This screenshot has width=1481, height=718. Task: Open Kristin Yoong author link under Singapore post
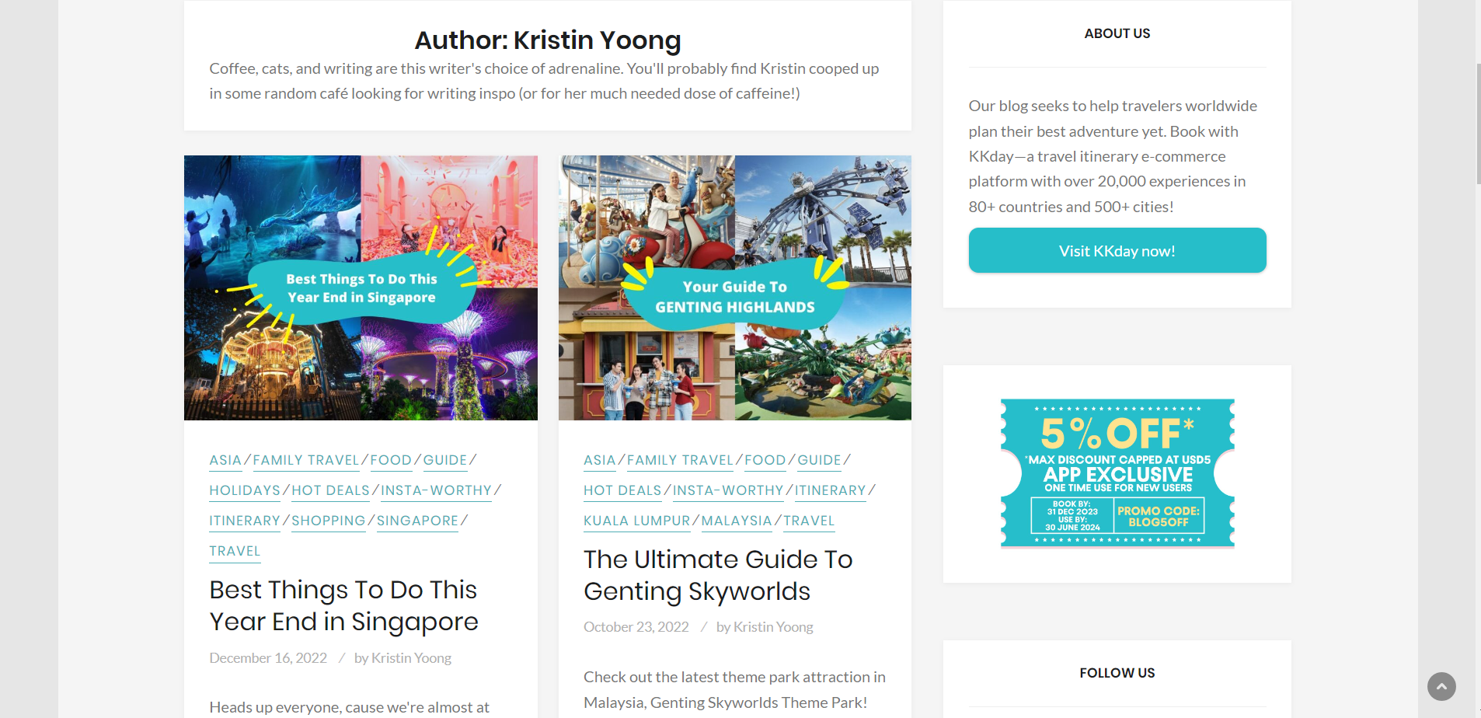(x=411, y=658)
